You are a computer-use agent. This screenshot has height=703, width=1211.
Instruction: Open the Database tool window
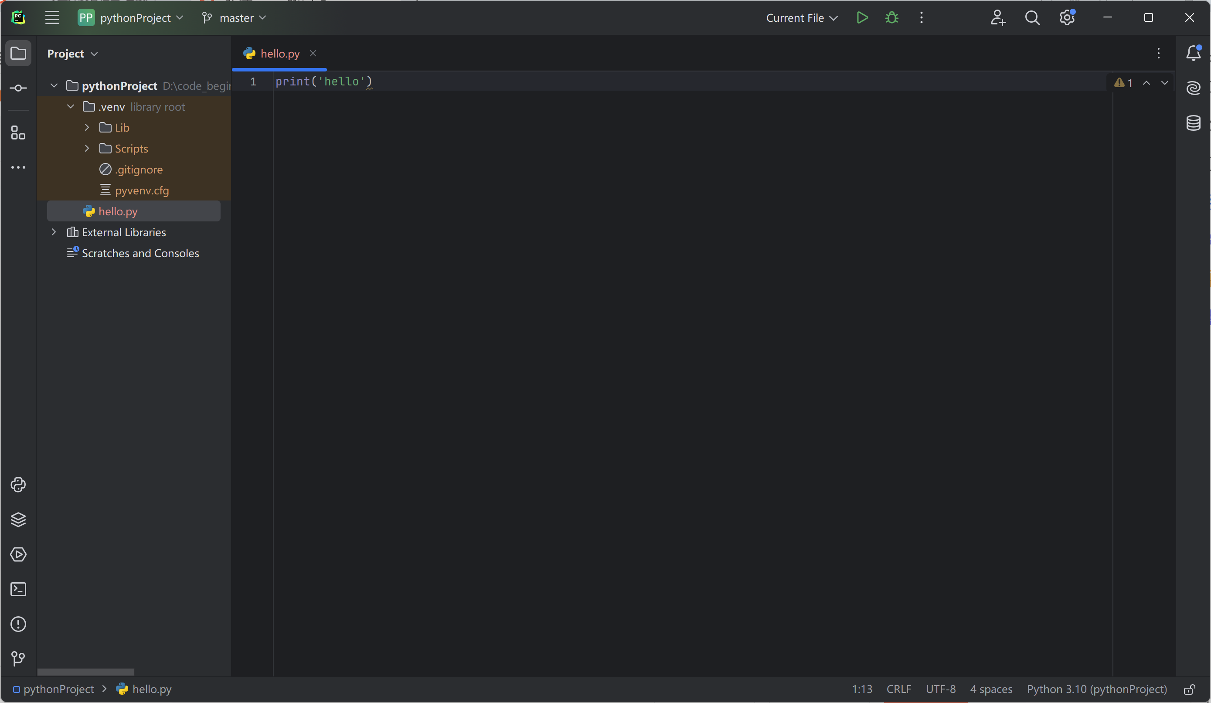1193,123
